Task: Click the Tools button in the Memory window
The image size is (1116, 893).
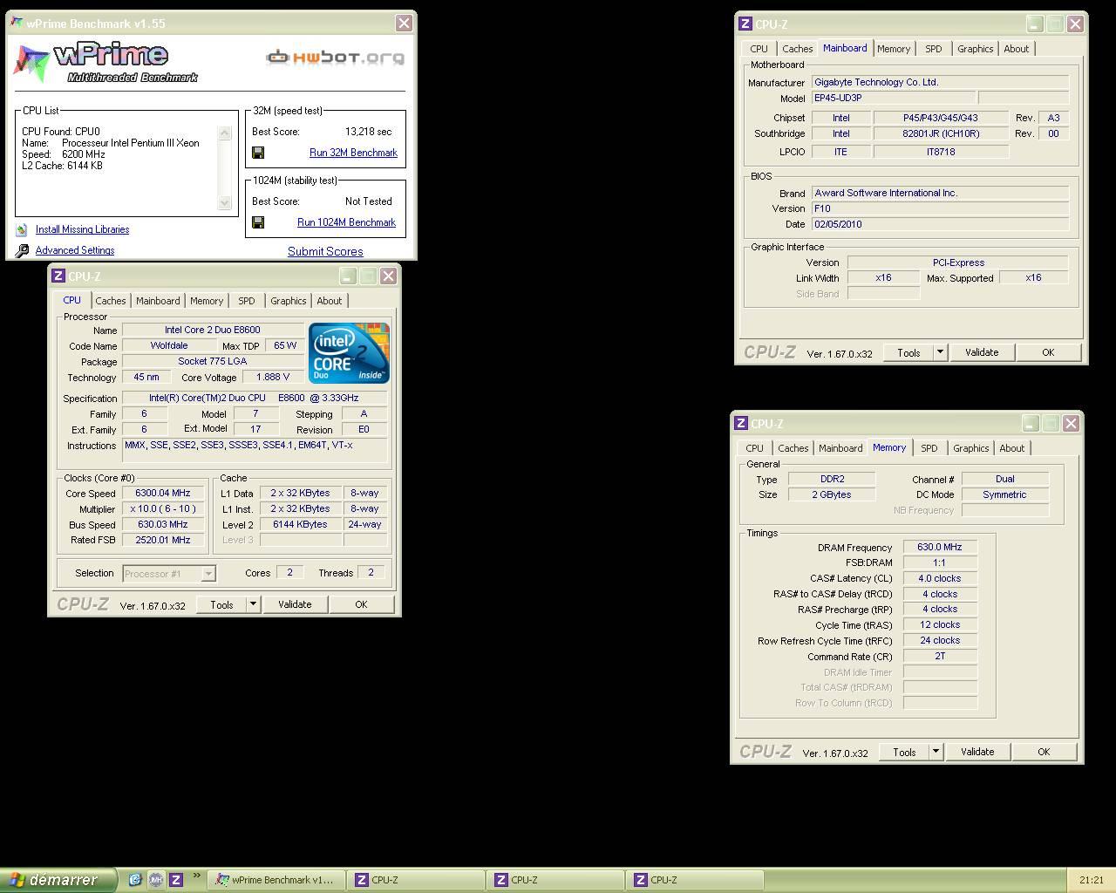Action: click(x=904, y=752)
